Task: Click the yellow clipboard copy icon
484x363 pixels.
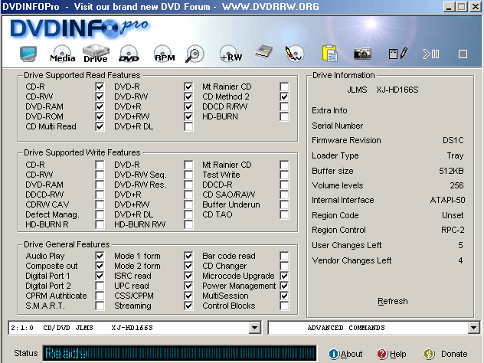Action: pos(329,54)
